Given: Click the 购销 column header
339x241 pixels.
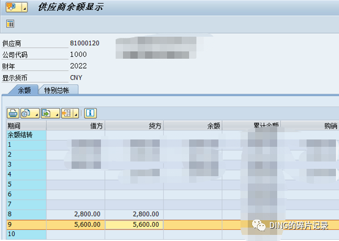Looking at the screenshot, I should pos(310,125).
